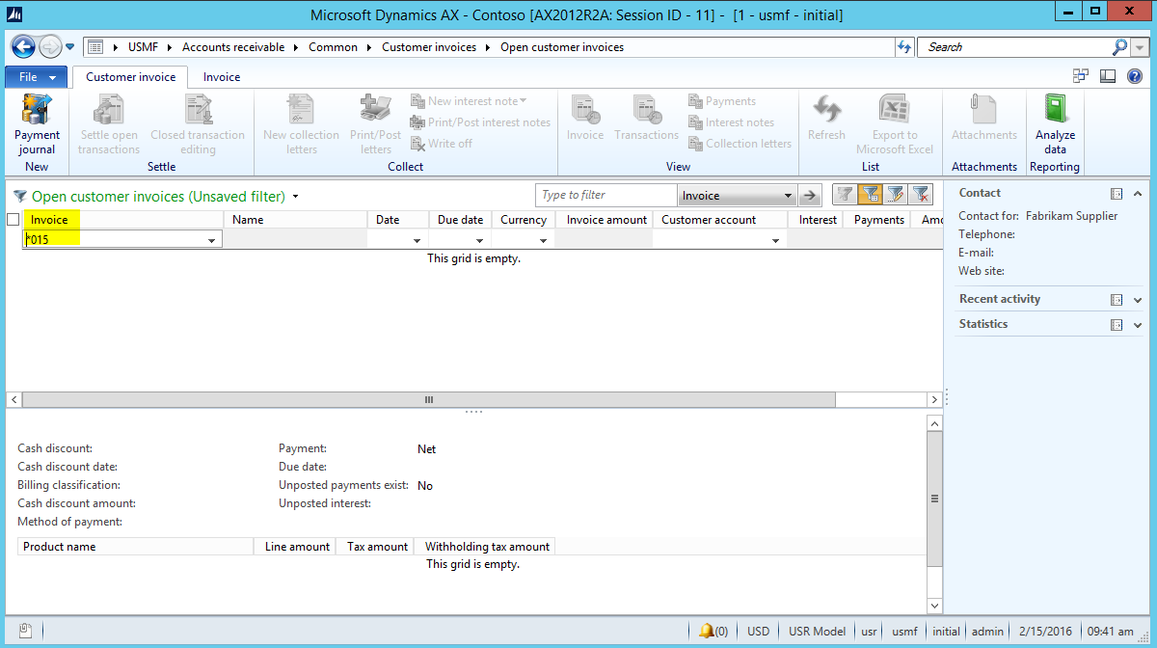This screenshot has height=648, width=1157.
Task: Expand the Statistics section
Action: click(1138, 325)
